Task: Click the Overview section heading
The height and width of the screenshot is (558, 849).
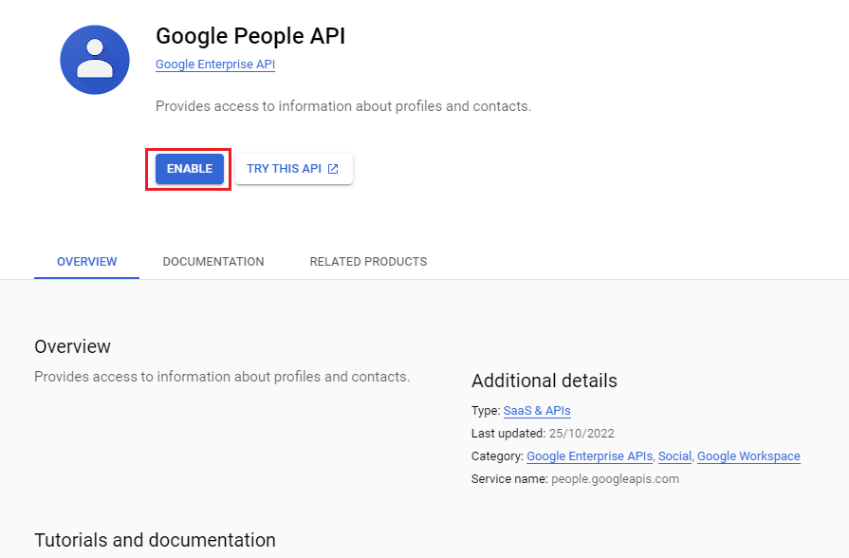Action: 72,346
